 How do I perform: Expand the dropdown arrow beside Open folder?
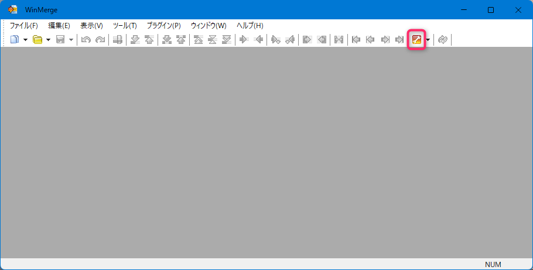click(48, 40)
